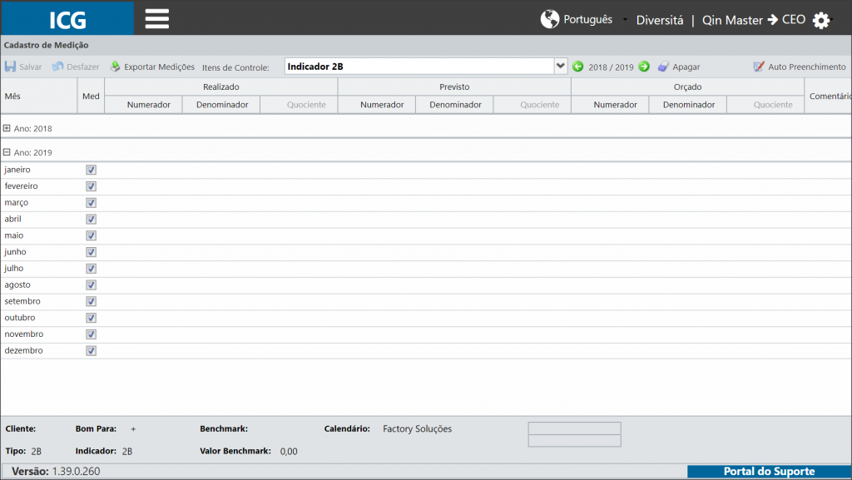
Task: Toggle the dezembro Med checkbox
Action: [x=91, y=351]
